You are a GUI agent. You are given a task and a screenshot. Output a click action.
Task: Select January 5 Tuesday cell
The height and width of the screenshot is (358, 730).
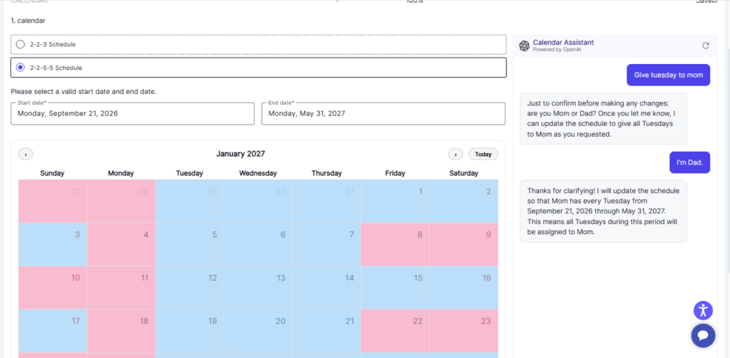click(190, 244)
